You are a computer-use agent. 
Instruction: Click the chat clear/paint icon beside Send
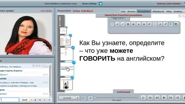pos(36,100)
